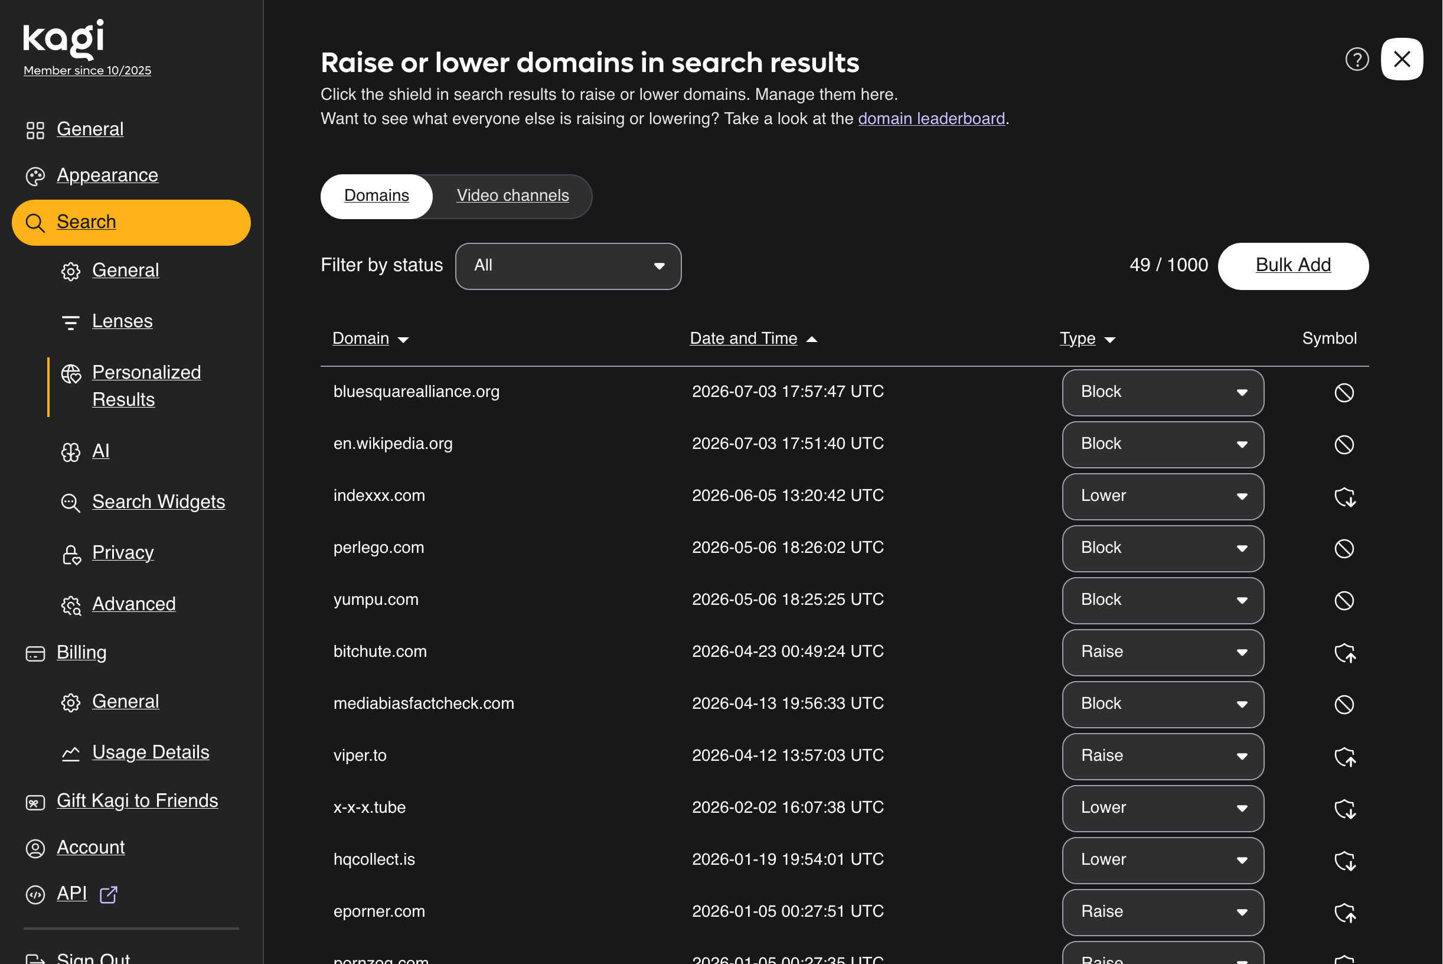1443x964 pixels.
Task: Click the lower shield symbol for x-x-x.tube
Action: tap(1344, 809)
